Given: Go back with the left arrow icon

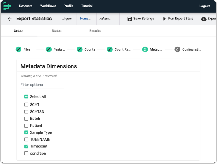Looking at the screenshot, I should tap(10, 19).
